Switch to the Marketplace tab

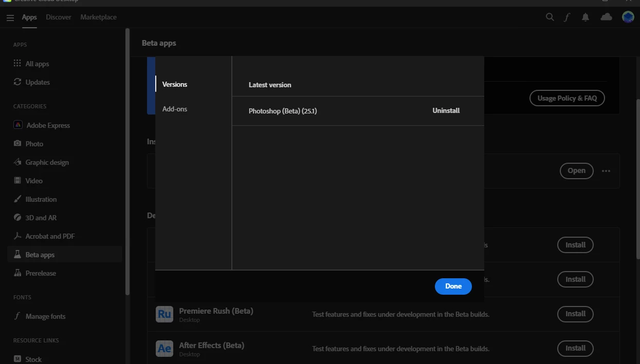(99, 17)
